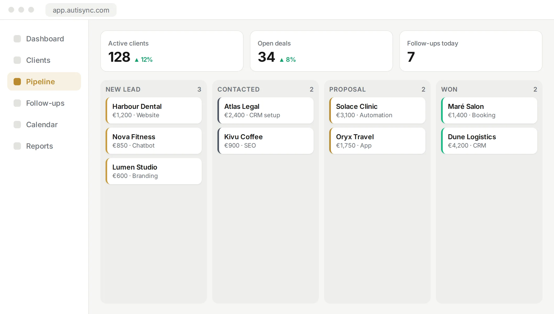554x314 pixels.
Task: Click the 8% growth indicator
Action: point(288,60)
